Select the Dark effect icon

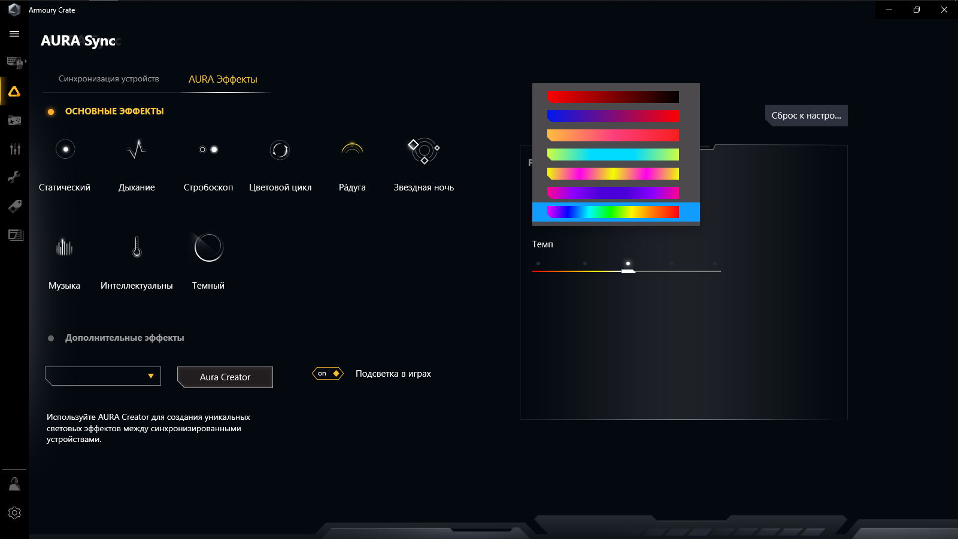208,247
